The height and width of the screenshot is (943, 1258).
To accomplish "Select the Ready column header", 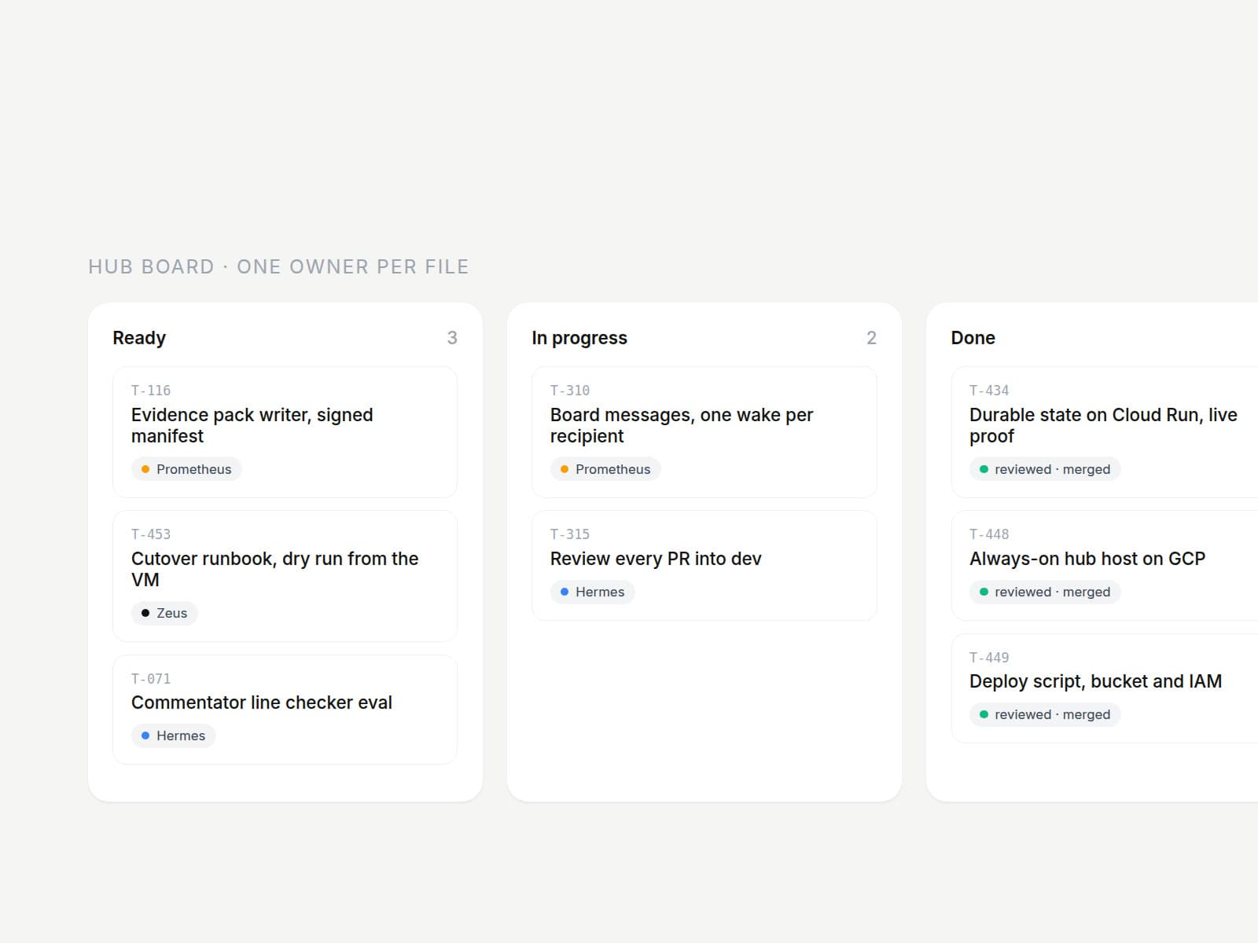I will [139, 338].
